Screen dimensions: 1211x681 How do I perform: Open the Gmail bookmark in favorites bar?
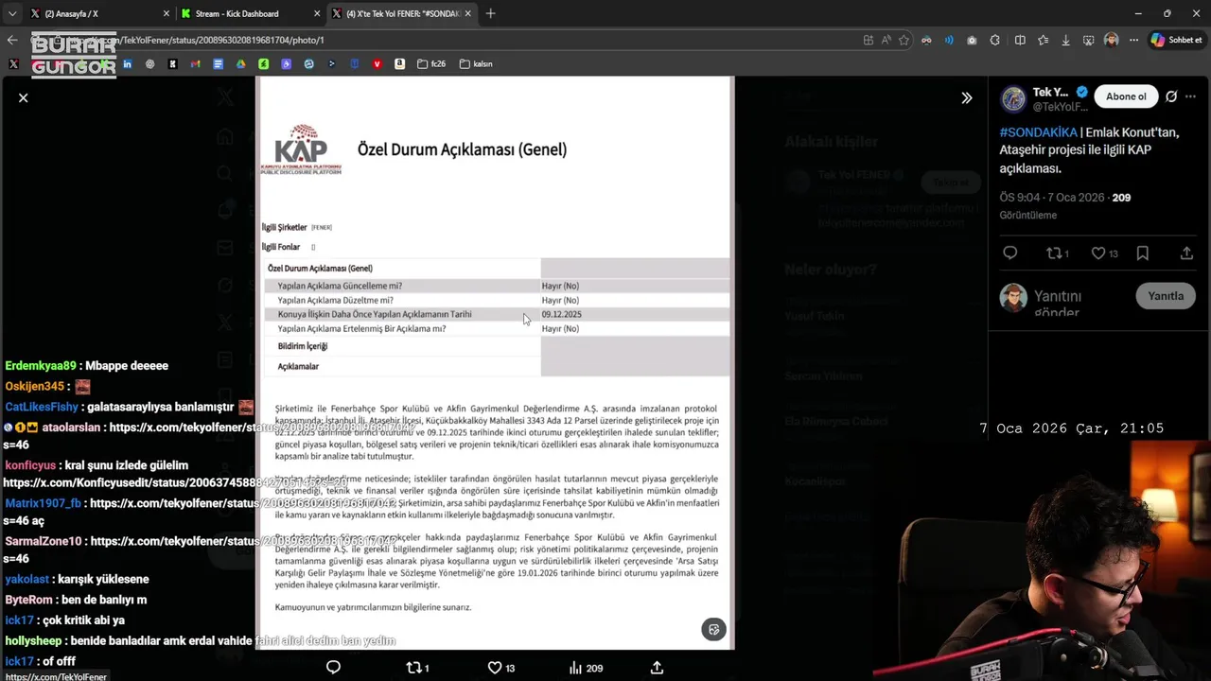click(195, 64)
